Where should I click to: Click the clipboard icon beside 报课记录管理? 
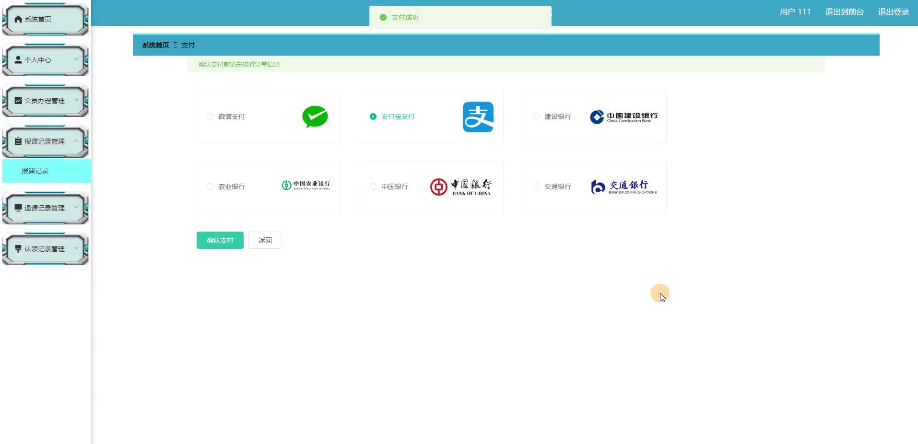(x=18, y=141)
